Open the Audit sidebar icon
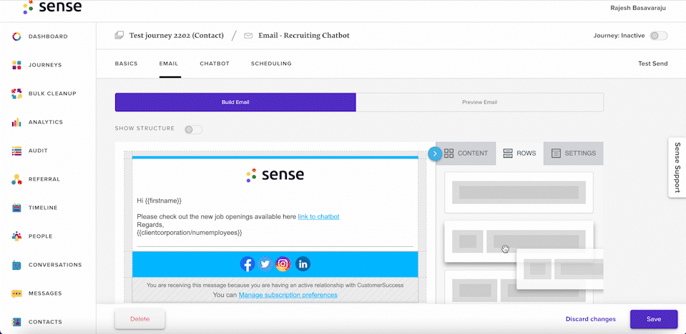 tap(16, 151)
